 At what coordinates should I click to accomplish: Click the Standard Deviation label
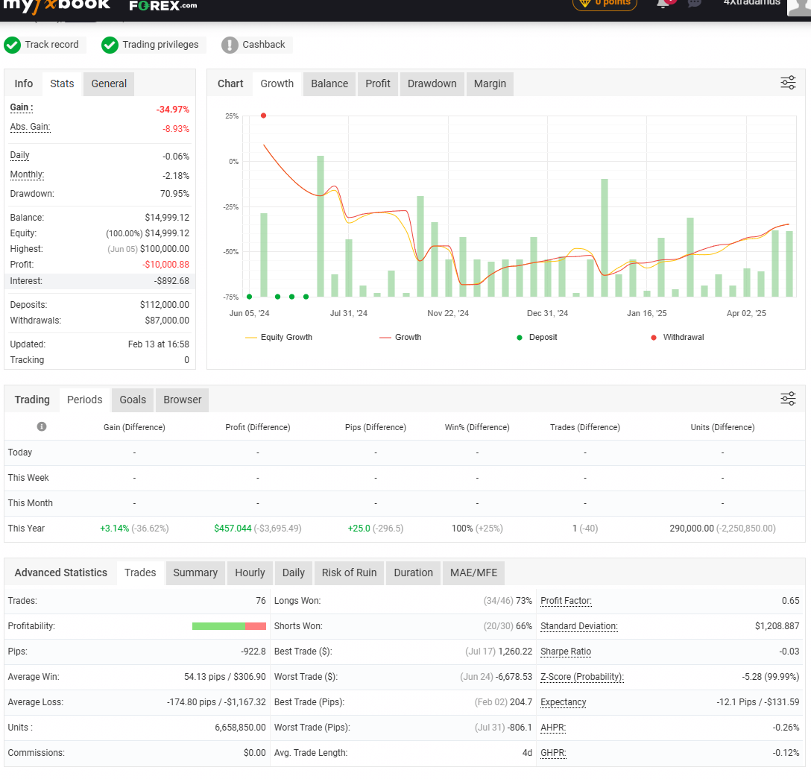click(578, 626)
